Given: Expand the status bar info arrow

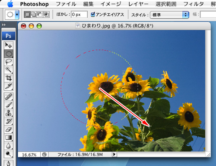Looking at the screenshot, I should click(114, 154).
